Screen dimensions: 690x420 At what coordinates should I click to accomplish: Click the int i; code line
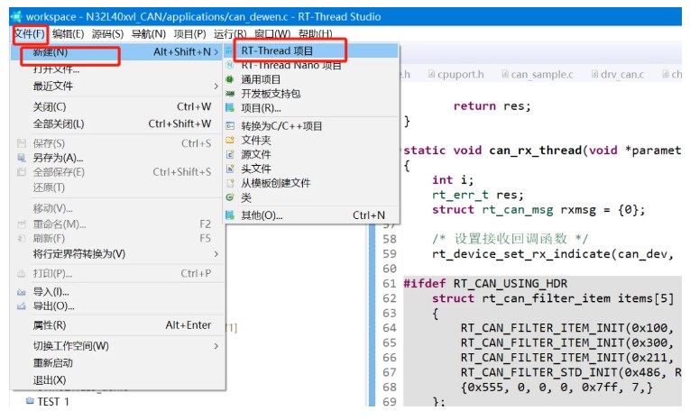[x=453, y=180]
